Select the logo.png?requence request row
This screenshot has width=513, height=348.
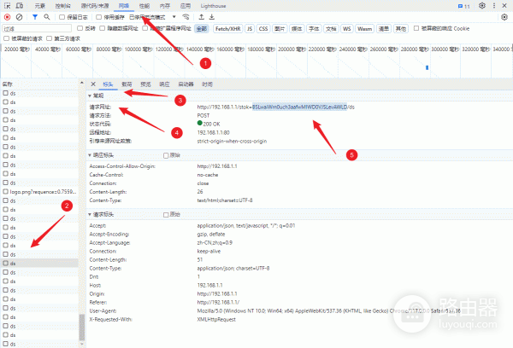[39, 192]
